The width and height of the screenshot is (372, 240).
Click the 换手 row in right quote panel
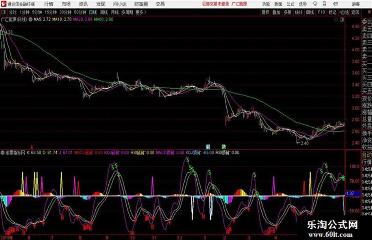tap(367, 133)
